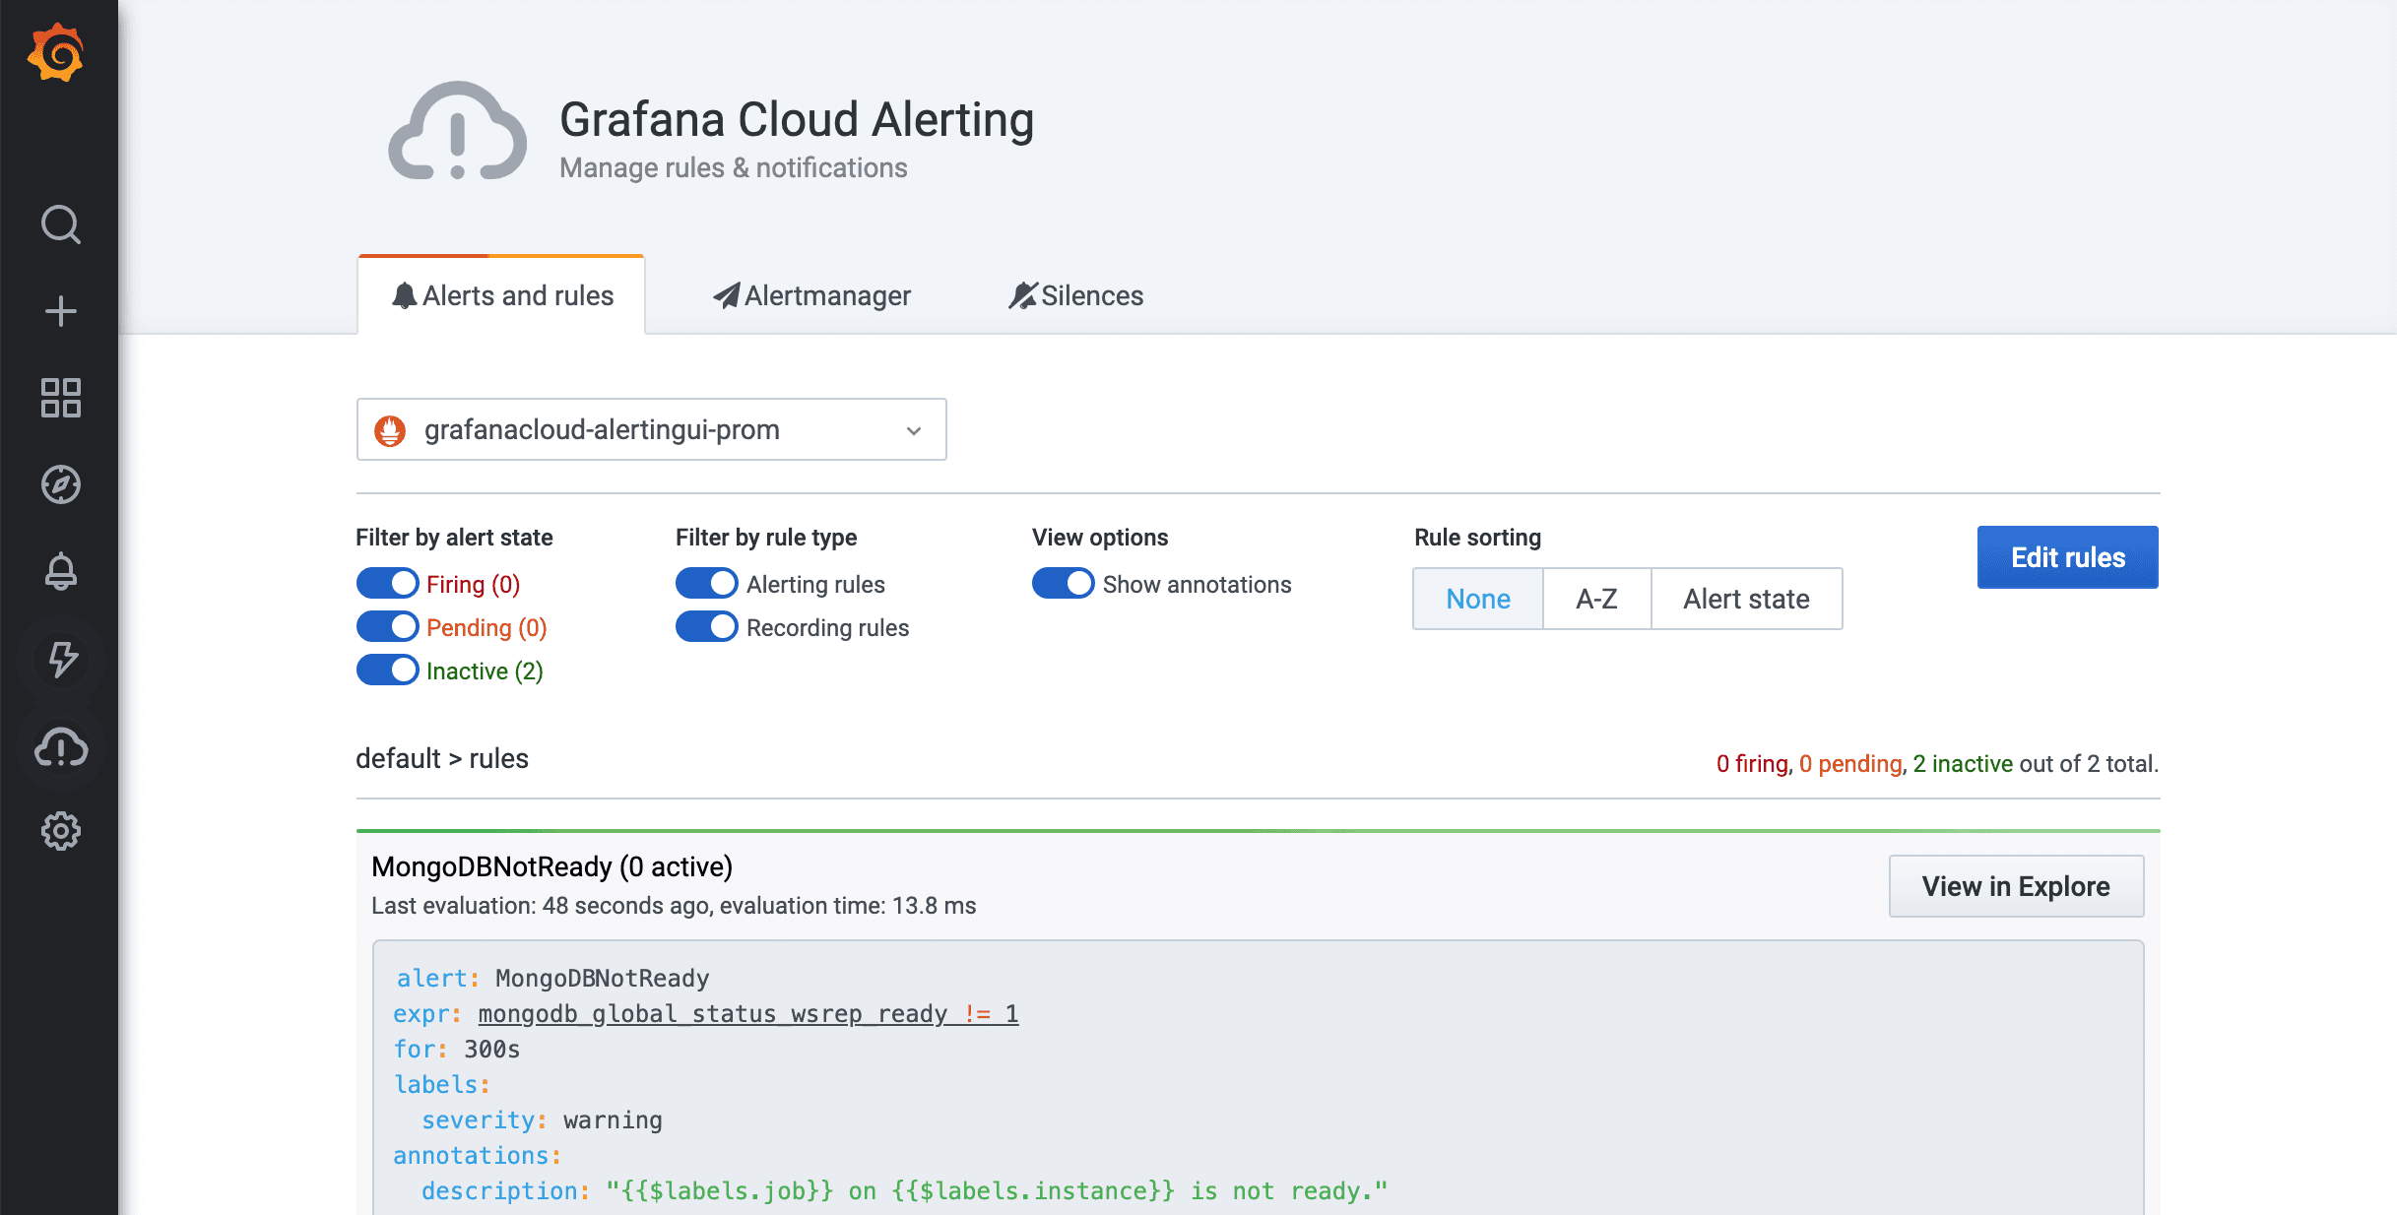Turn off Show annotations switch
Viewport: 2397px width, 1215px height.
click(x=1063, y=584)
